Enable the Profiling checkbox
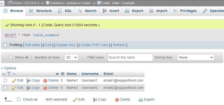This screenshot has height=105, width=224. [x=5, y=45]
